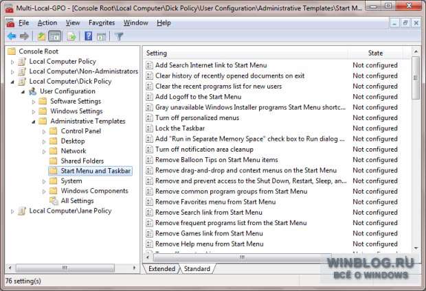
Task: Click the Desktop folder icon in the tree
Action: pyautogui.click(x=54, y=141)
